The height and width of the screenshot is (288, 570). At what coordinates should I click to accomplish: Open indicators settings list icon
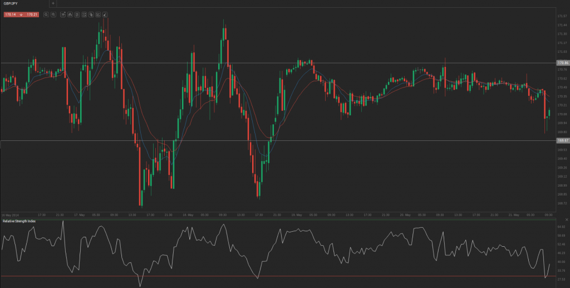click(x=77, y=14)
